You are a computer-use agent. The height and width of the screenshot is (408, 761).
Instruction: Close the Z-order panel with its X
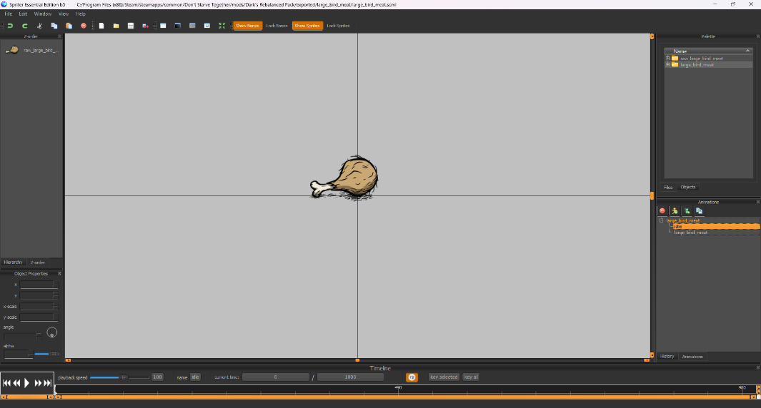[60, 36]
